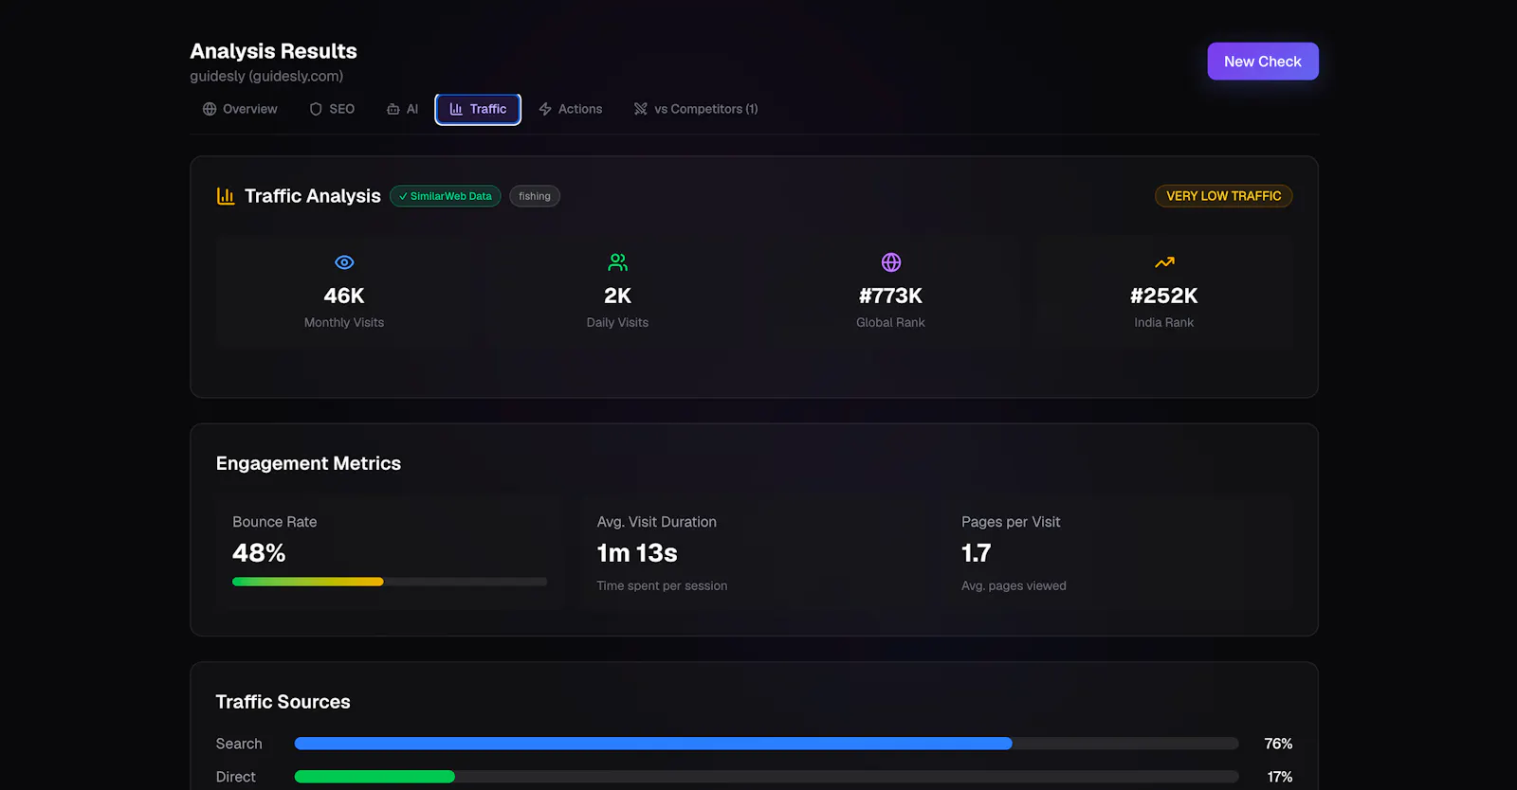Click the 76% search percentage
This screenshot has height=790, width=1517.
point(1278,744)
